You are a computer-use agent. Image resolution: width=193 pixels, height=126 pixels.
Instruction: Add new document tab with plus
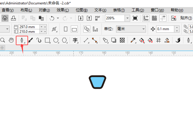(x=2, y=48)
